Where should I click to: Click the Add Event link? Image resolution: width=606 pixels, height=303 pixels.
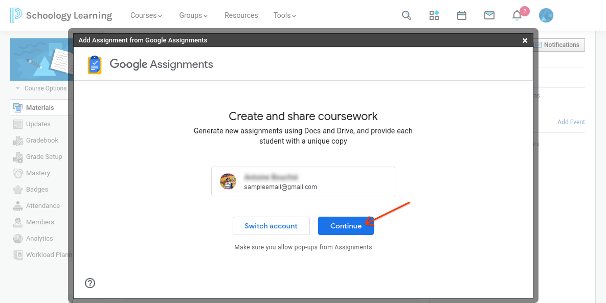pyautogui.click(x=571, y=122)
